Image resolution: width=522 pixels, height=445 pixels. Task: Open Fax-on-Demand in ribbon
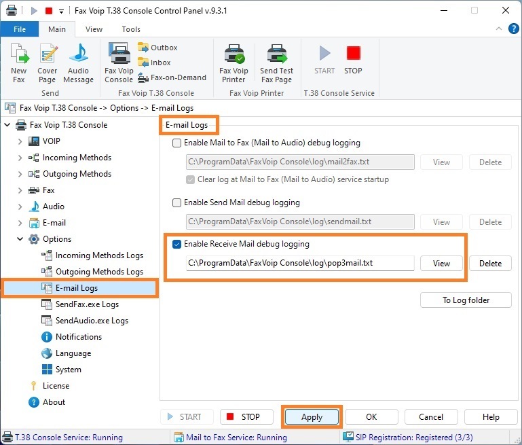coord(172,77)
